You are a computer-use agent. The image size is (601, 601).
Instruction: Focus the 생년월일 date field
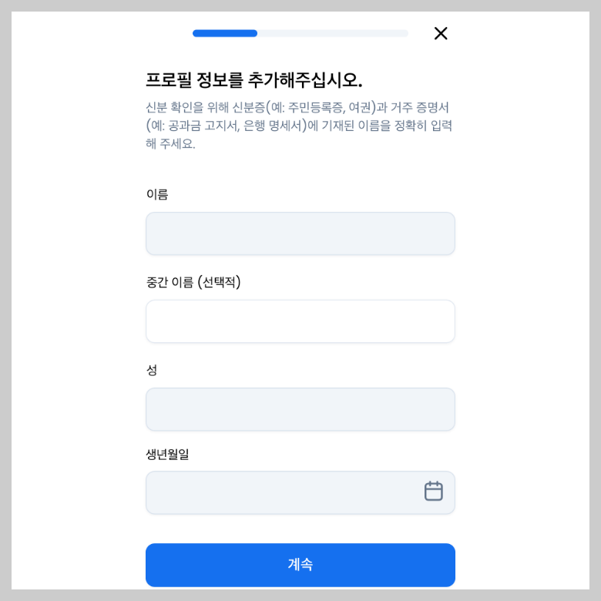300,492
